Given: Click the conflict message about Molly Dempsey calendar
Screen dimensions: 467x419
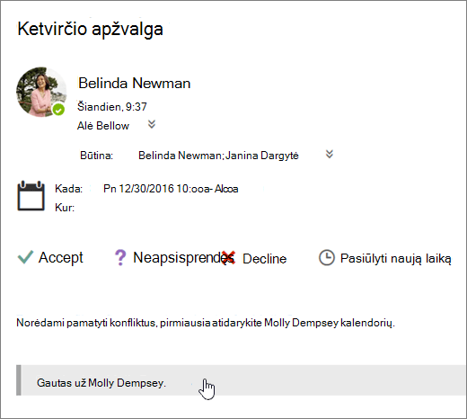Looking at the screenshot, I should point(206,323).
